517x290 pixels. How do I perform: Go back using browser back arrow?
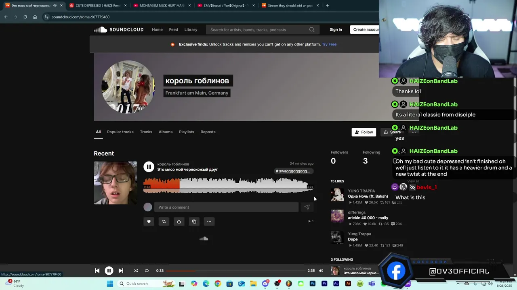point(6,17)
